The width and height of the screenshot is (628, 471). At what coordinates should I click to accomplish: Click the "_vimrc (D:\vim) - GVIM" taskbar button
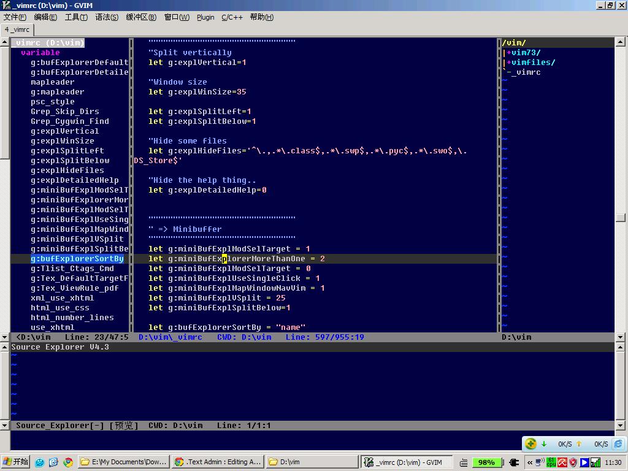pos(406,462)
